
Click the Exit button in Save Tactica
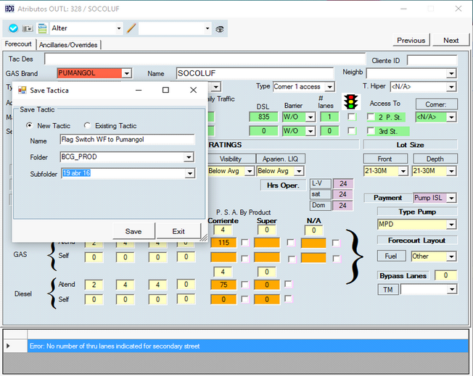click(178, 231)
